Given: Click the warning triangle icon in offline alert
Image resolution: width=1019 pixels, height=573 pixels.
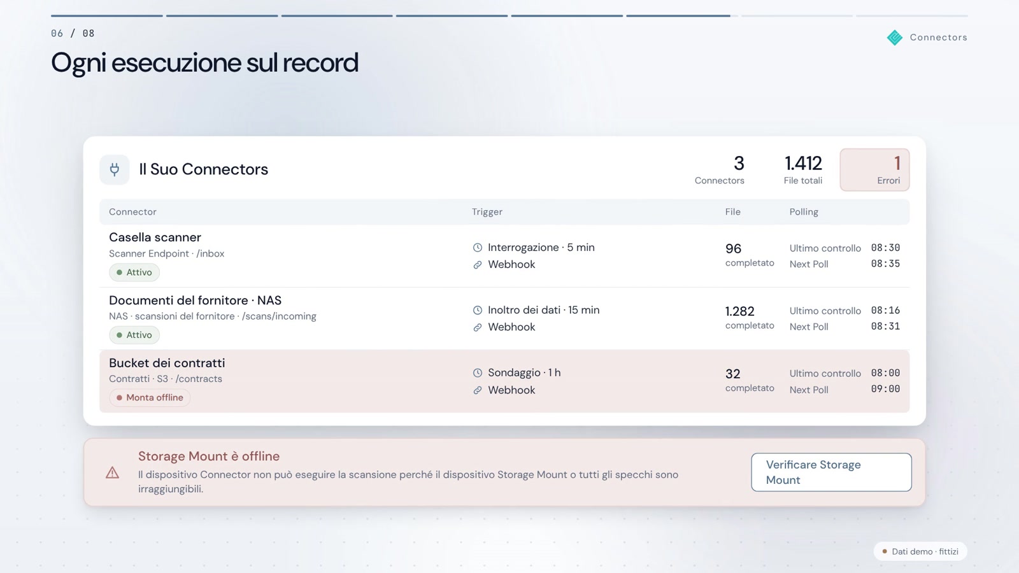Looking at the screenshot, I should (113, 472).
